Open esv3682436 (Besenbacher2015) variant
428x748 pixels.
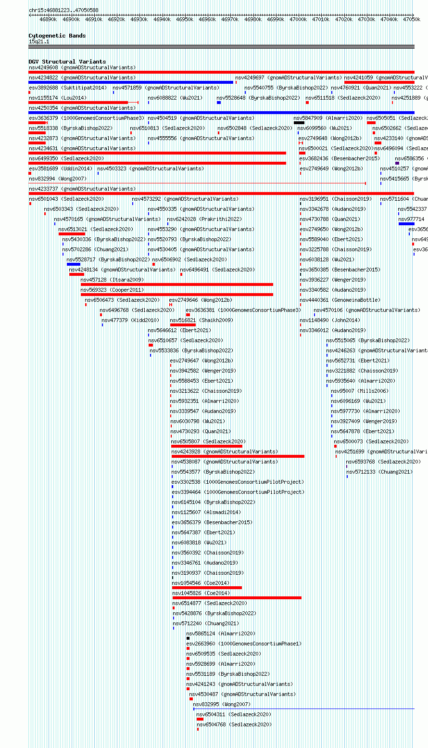[x=340, y=158]
